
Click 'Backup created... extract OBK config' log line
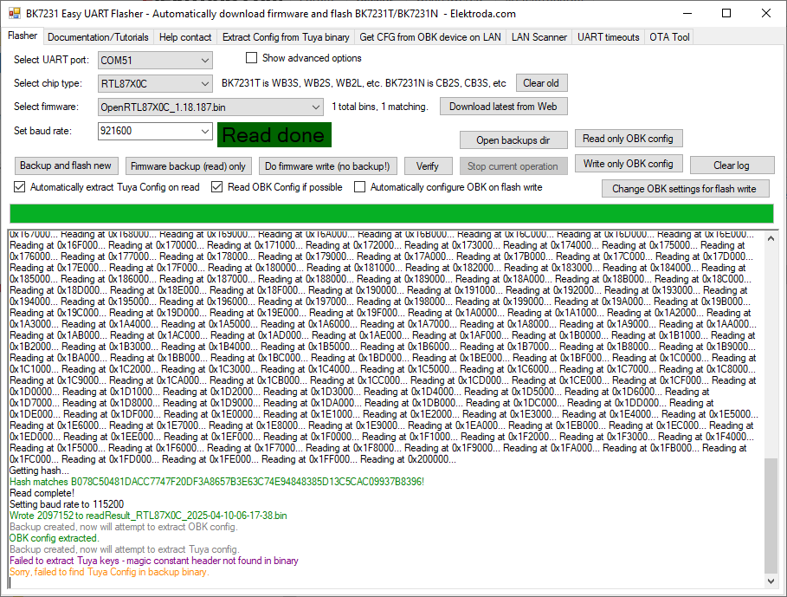[x=124, y=527]
